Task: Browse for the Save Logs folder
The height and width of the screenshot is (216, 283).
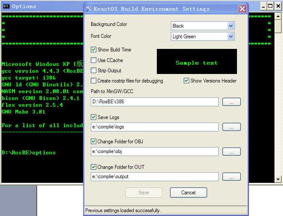Action: point(231,127)
